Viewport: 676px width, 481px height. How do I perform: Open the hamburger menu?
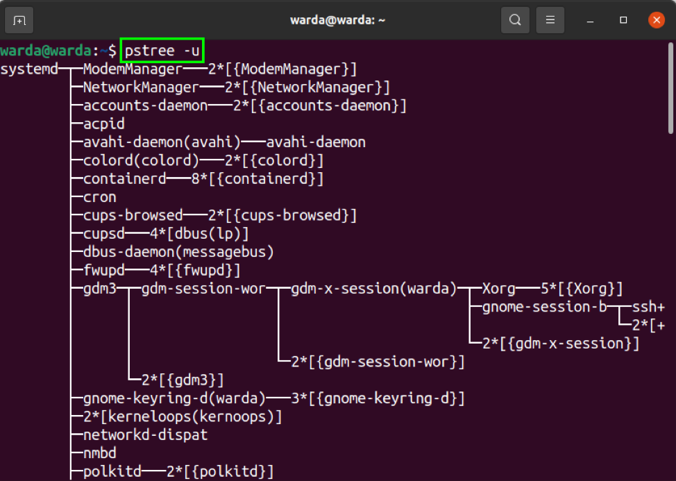(550, 20)
